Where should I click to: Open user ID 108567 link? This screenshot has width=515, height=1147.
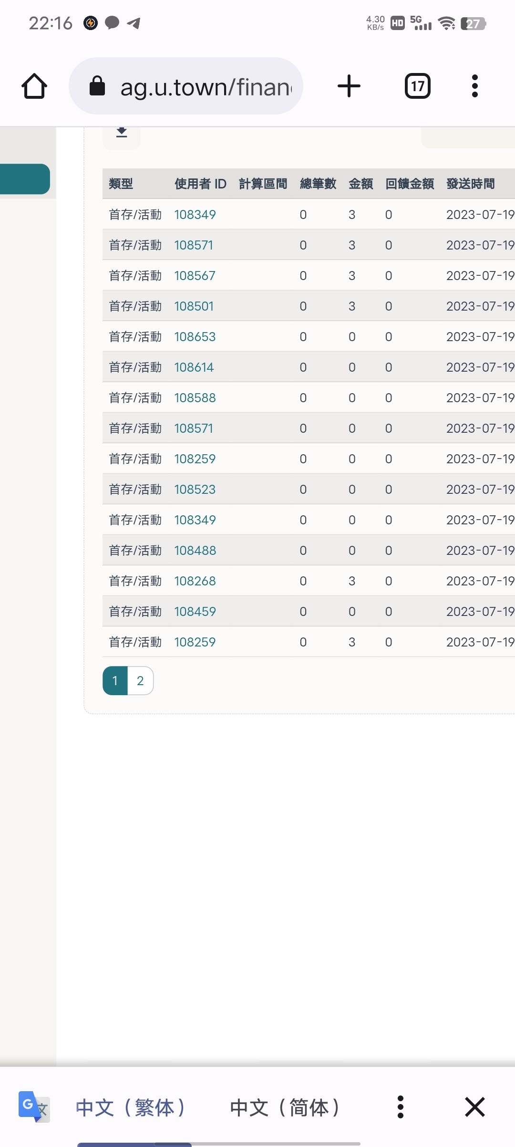tap(195, 276)
